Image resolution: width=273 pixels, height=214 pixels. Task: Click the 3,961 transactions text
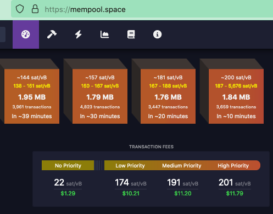coord(32,107)
